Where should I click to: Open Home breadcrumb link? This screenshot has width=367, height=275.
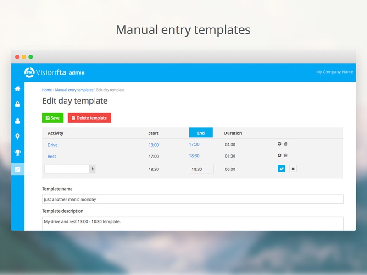coord(46,90)
